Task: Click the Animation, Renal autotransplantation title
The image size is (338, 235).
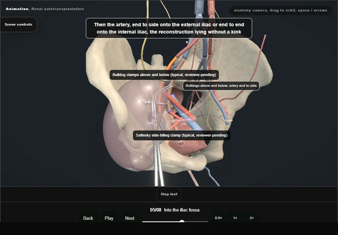Action: (x=45, y=9)
